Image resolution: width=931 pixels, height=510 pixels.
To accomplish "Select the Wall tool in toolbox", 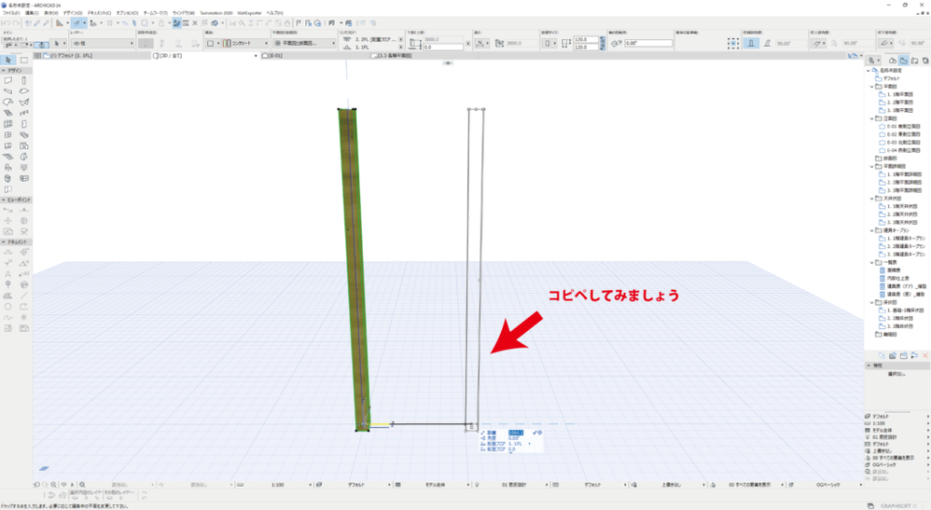I will [8, 80].
